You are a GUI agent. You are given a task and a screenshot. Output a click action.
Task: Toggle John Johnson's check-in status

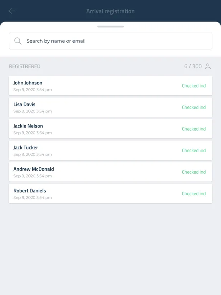click(x=194, y=86)
